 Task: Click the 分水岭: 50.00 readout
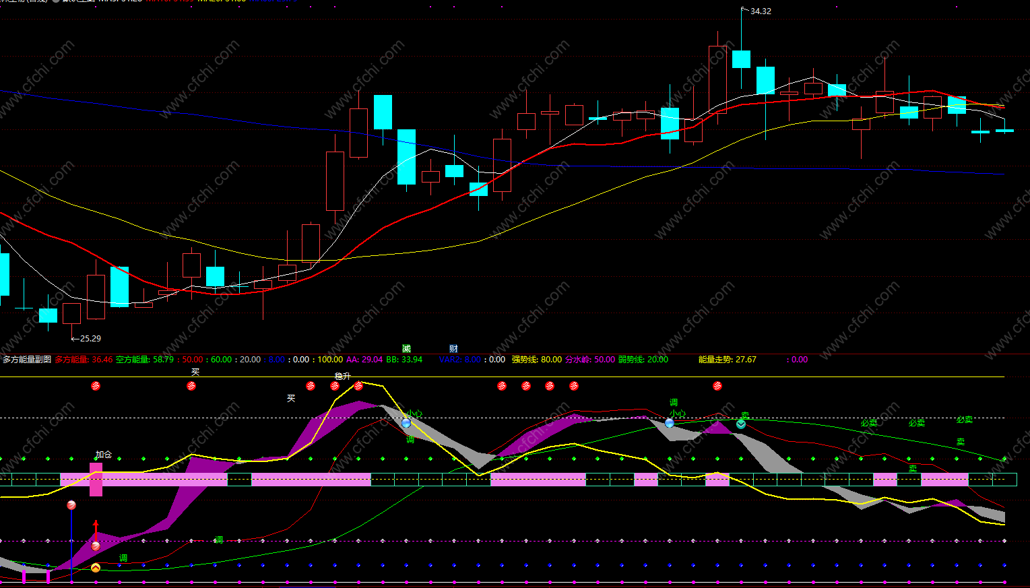pyautogui.click(x=590, y=360)
